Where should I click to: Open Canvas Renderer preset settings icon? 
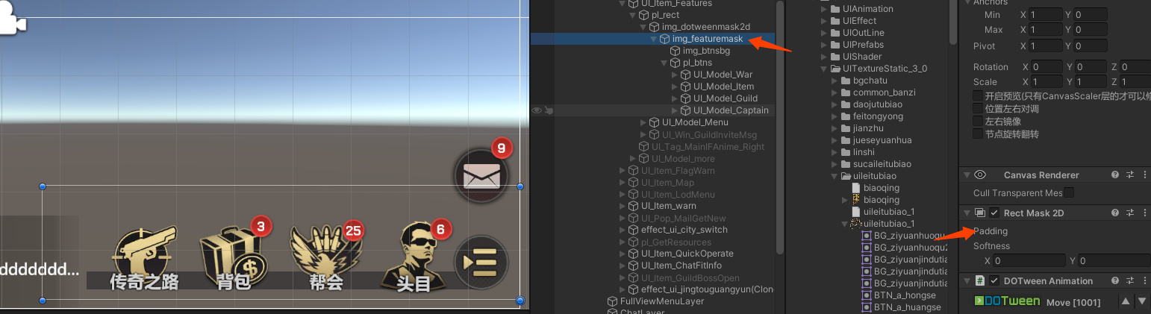[x=1130, y=175]
